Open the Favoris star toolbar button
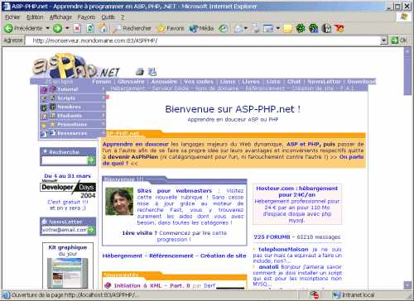 pos(171,28)
